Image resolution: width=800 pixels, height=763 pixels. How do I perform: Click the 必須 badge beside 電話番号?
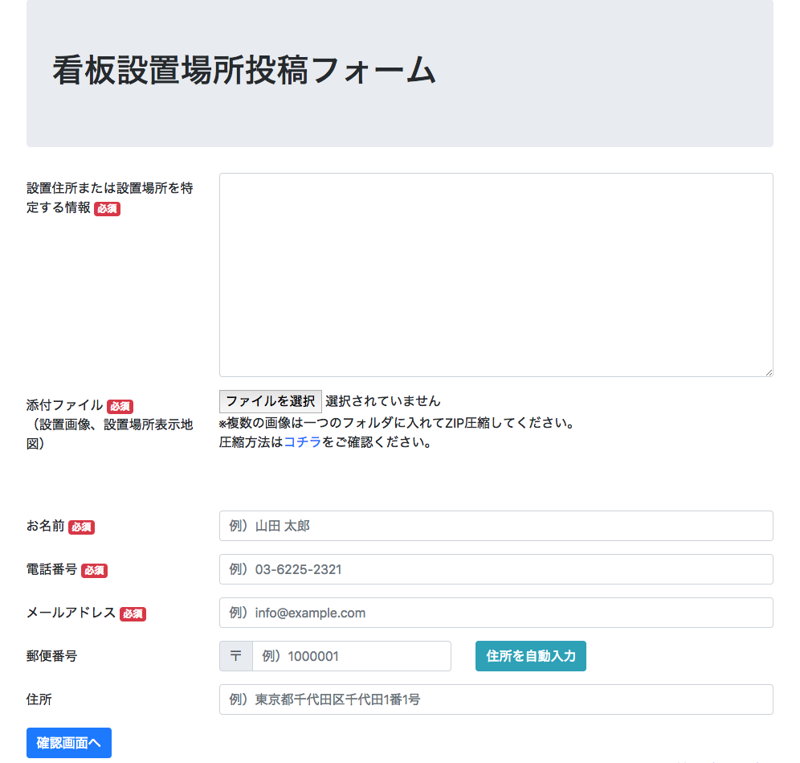[95, 571]
